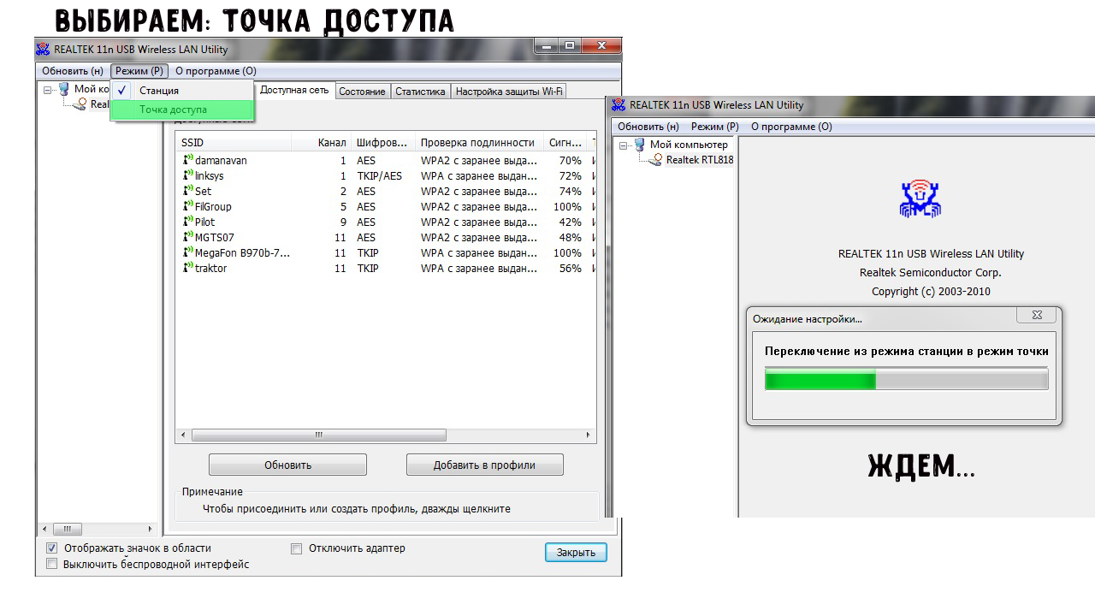Open 'Настройка защиты Wi-Fi' tab
The image size is (1095, 616).
point(509,92)
